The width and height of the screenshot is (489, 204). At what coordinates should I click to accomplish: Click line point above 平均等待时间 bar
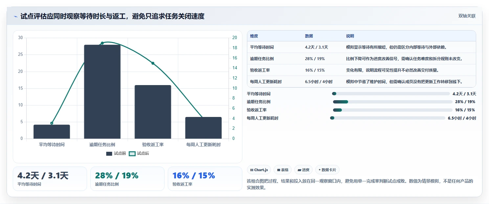pyautogui.click(x=52, y=123)
